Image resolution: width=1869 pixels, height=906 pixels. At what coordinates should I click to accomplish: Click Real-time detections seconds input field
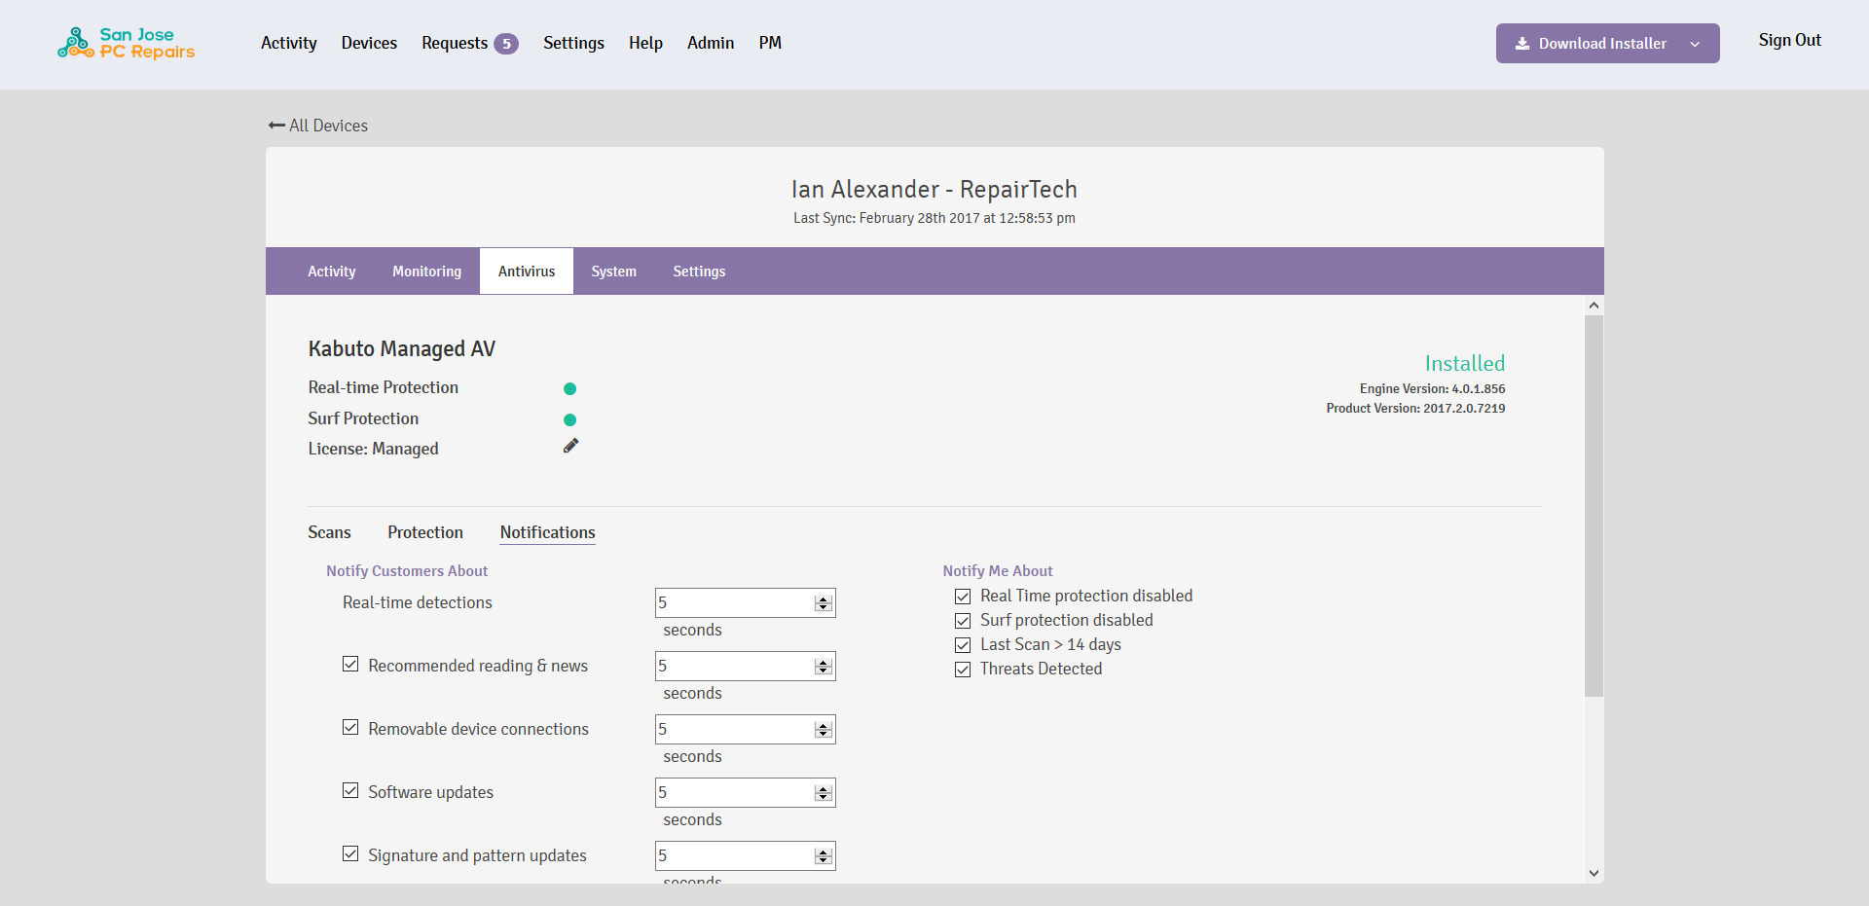[745, 602]
